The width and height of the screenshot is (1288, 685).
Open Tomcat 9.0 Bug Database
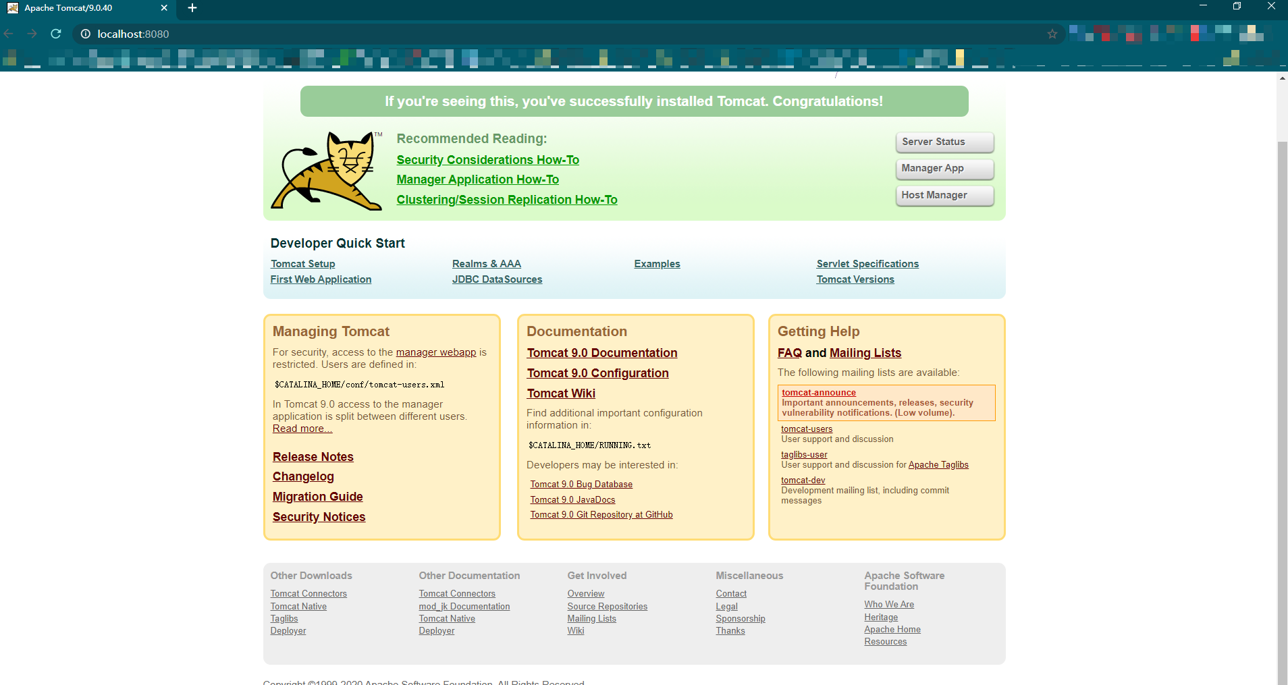pos(581,485)
